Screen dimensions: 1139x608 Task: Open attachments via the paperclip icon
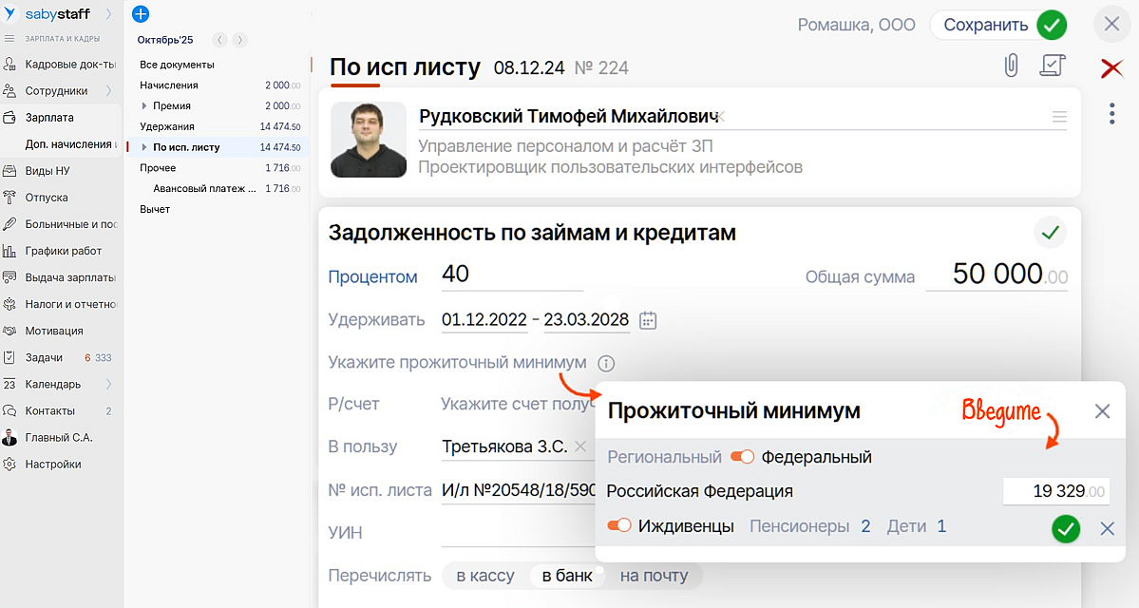click(x=1011, y=66)
